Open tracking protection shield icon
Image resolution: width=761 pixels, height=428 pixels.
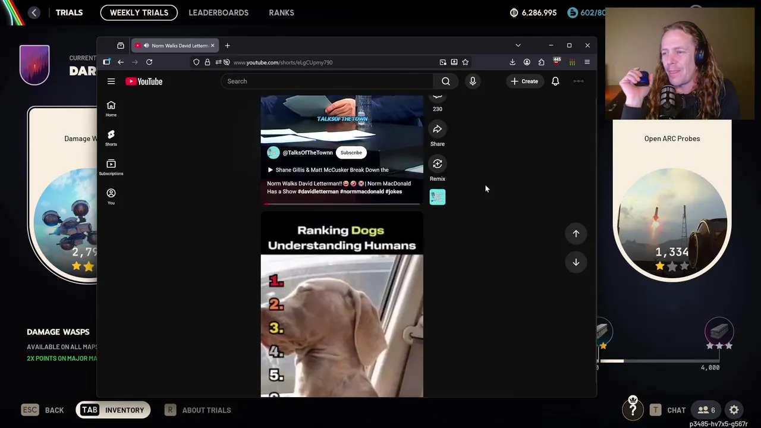(x=196, y=62)
